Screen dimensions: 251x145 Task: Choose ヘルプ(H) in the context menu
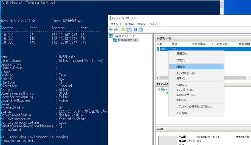coord(196,113)
